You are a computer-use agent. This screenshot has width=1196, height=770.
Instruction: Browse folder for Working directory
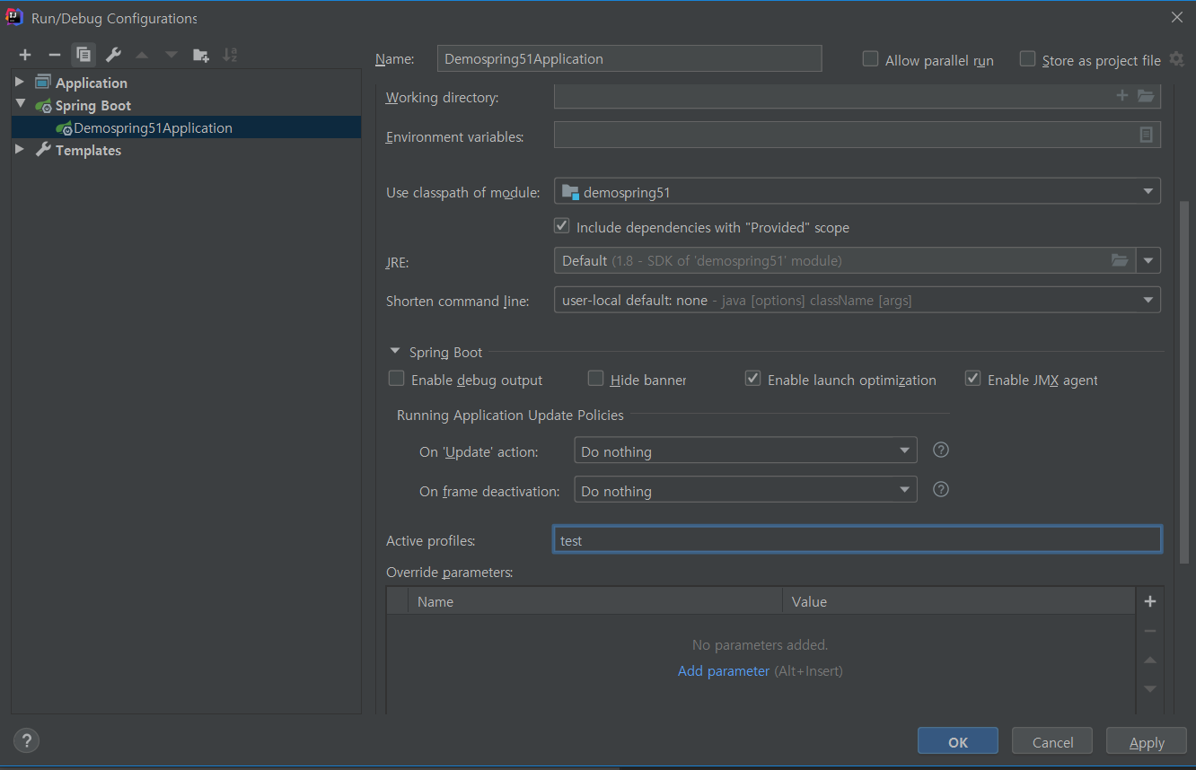[x=1146, y=95]
